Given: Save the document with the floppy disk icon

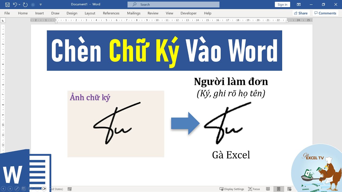Looking at the screenshot, I should (x=7, y=5).
